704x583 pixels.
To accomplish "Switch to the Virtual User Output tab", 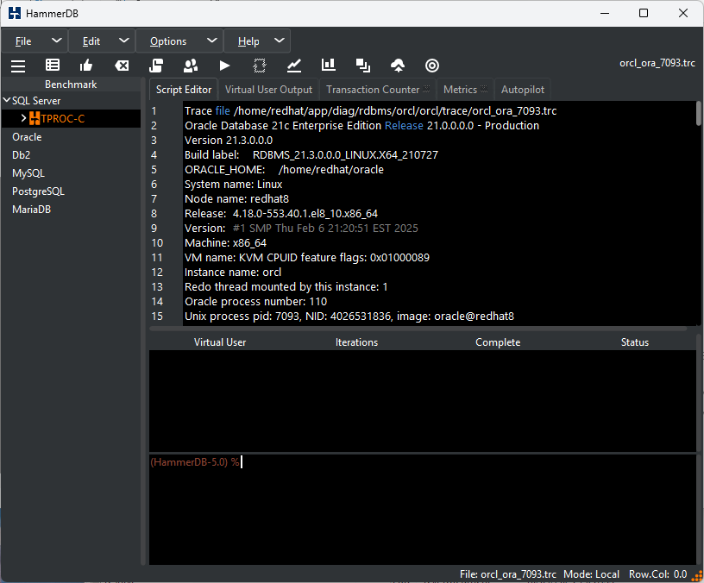I will (268, 90).
